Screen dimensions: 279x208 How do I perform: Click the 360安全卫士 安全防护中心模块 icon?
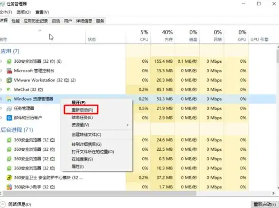(9, 178)
